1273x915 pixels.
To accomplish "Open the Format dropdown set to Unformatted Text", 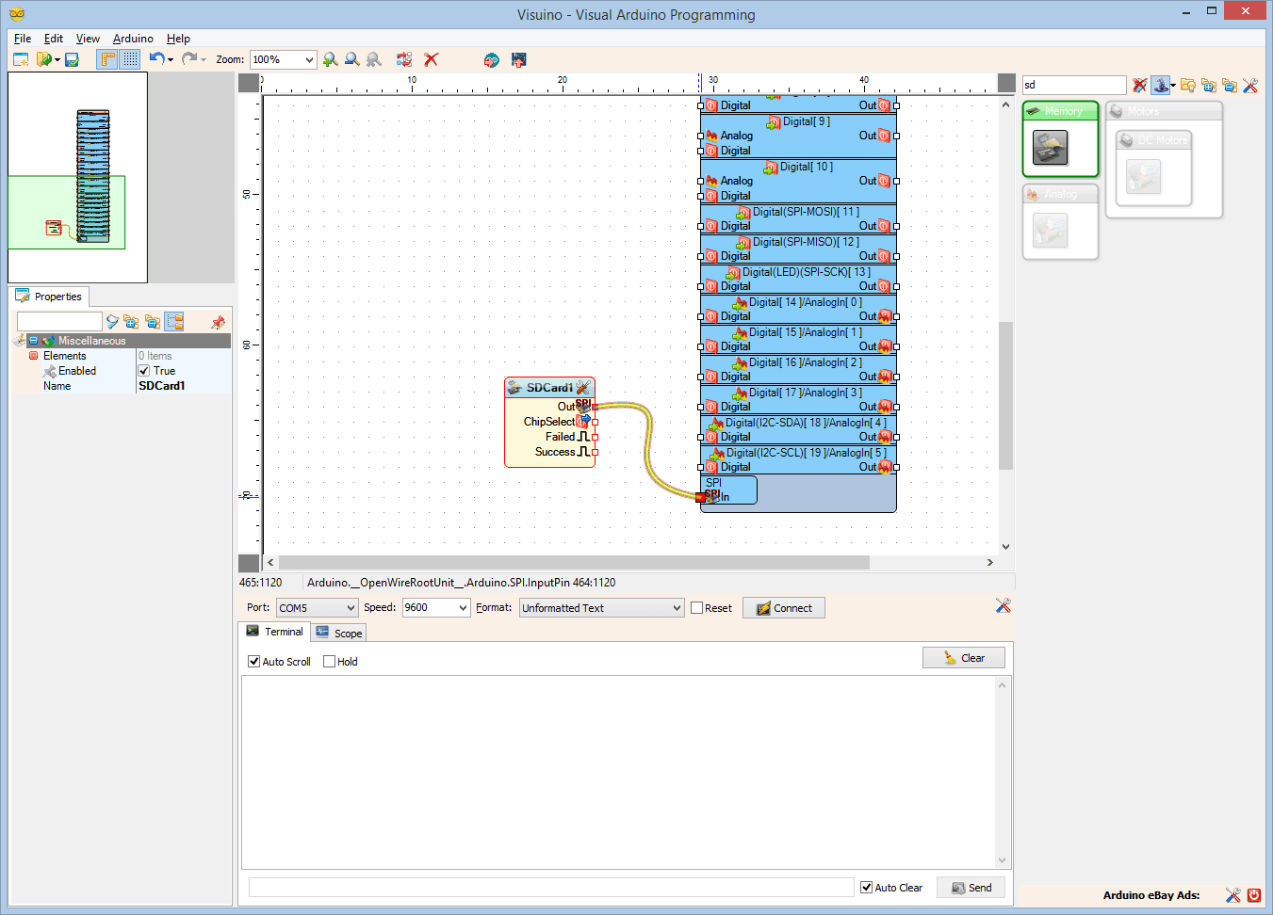I will 600,607.
